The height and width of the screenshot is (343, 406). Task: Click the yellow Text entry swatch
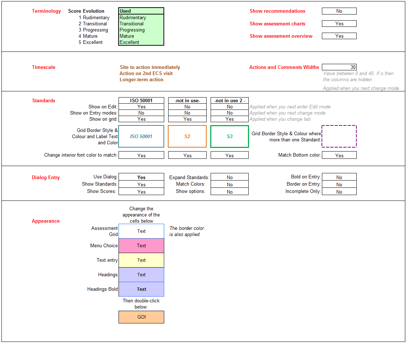click(141, 260)
